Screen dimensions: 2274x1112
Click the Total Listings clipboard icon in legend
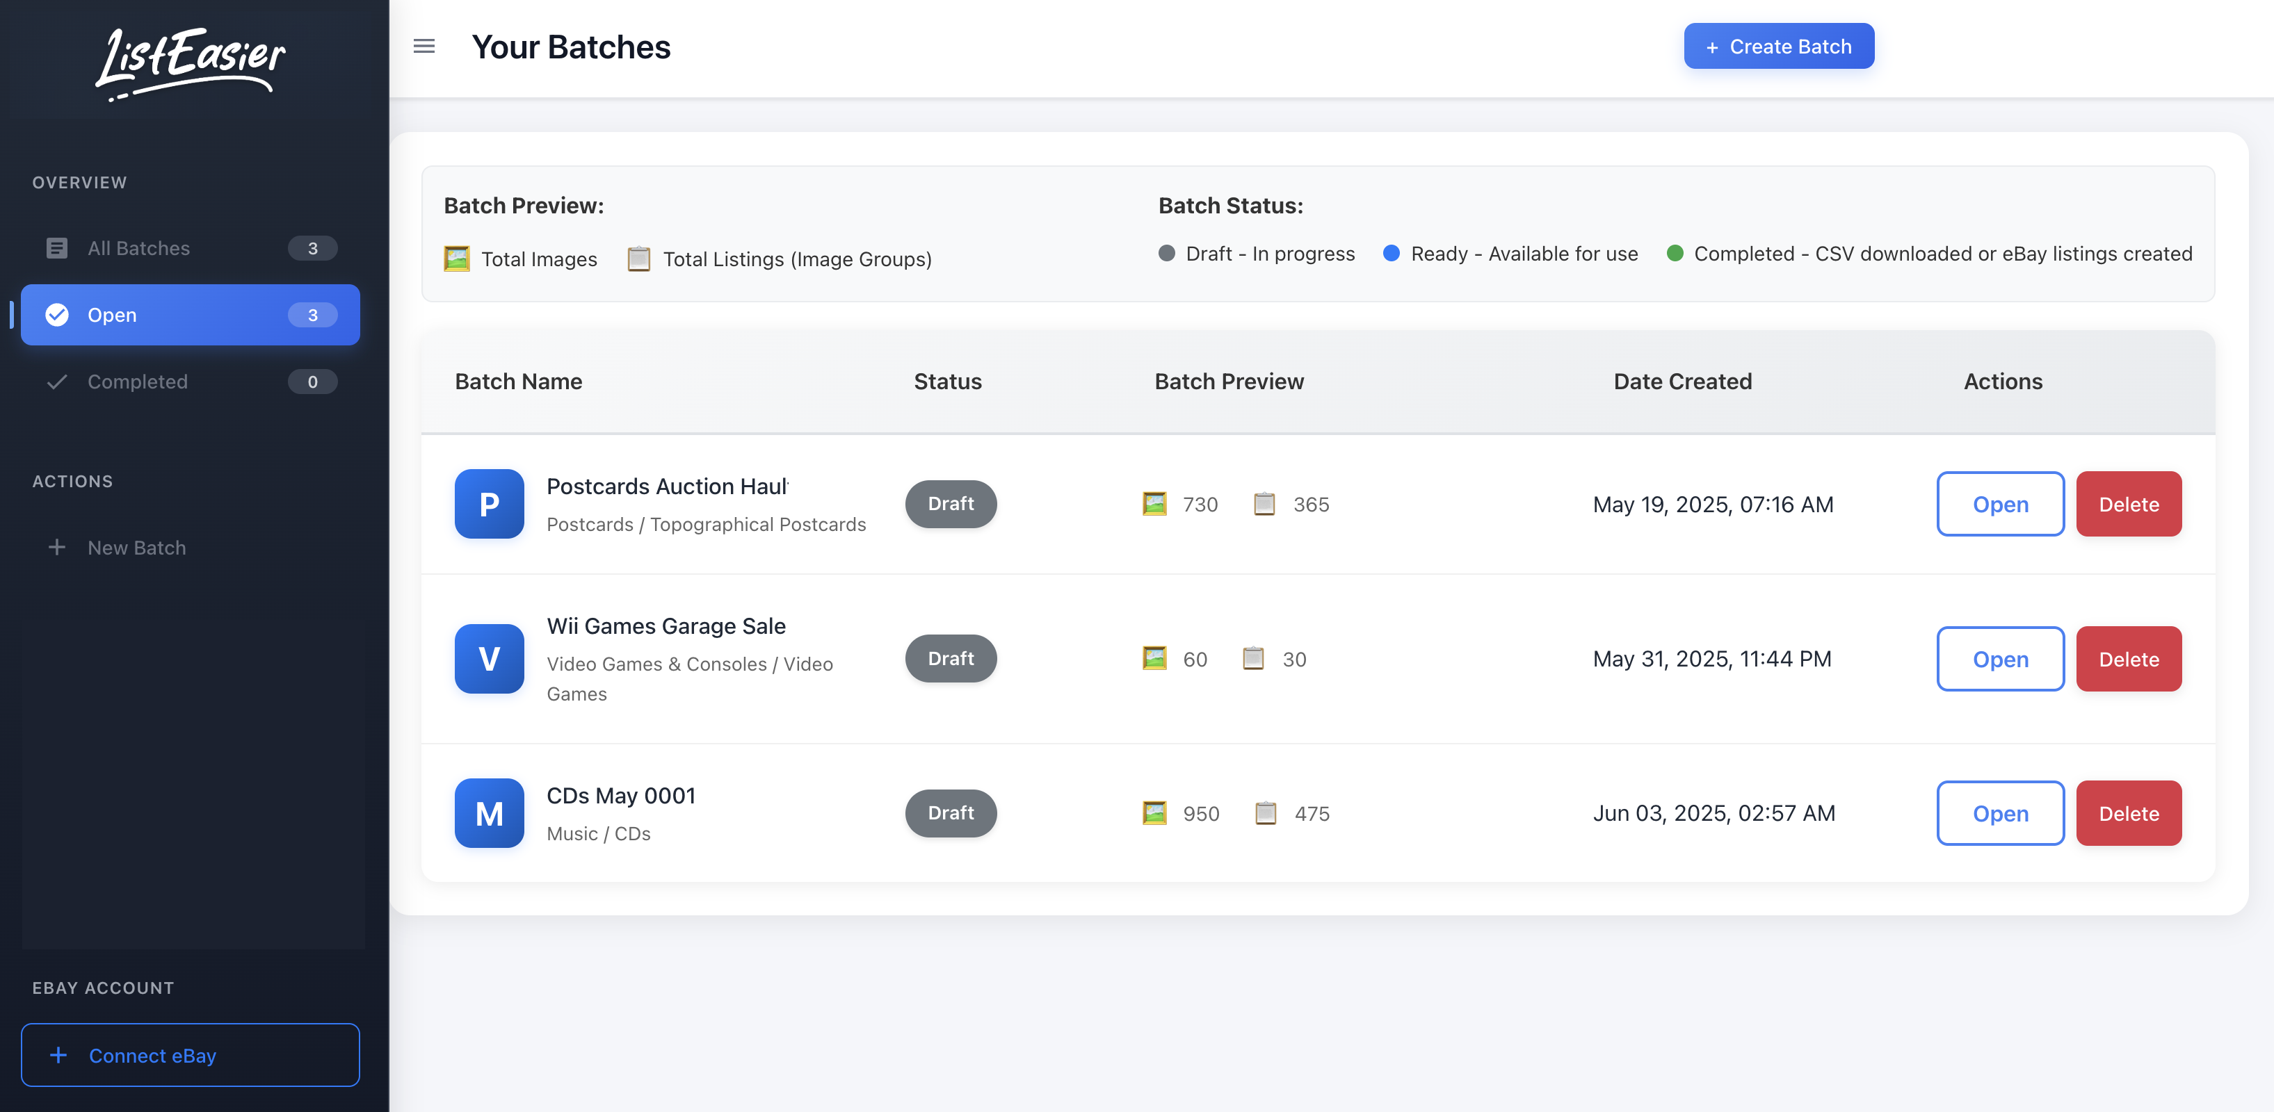coord(638,259)
